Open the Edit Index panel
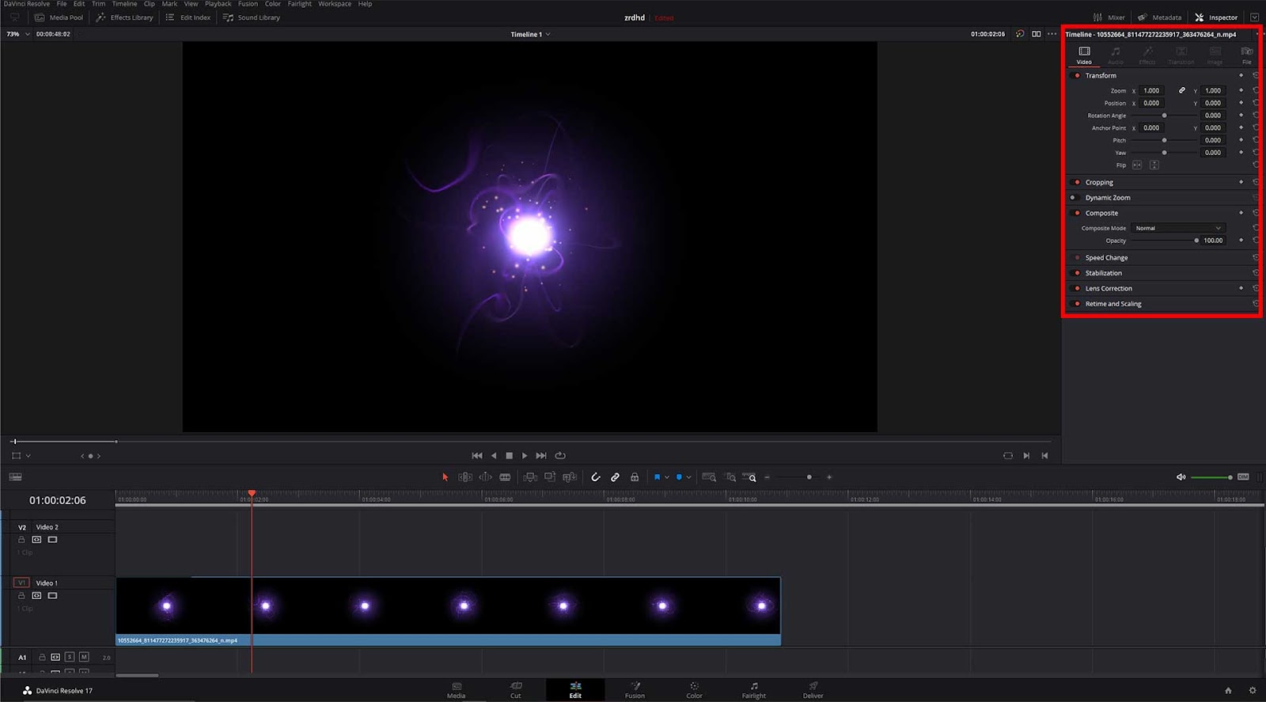 click(188, 17)
